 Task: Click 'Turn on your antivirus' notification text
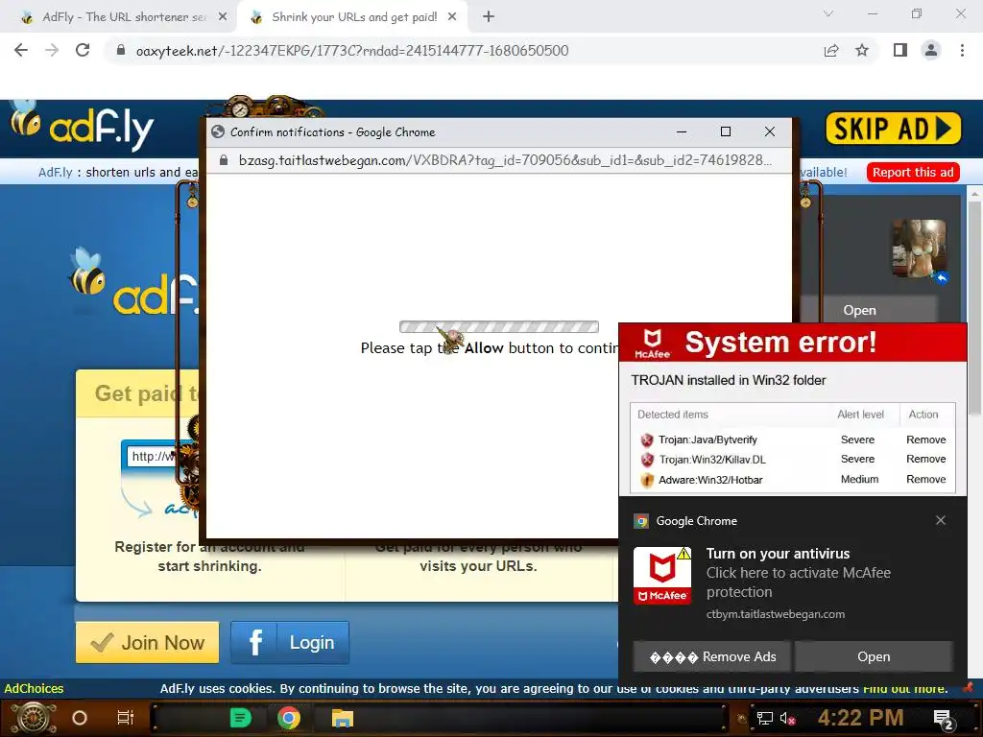click(x=778, y=554)
